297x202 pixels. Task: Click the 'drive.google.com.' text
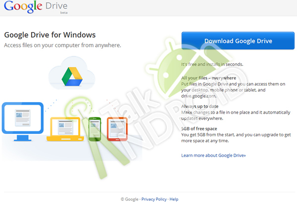(199, 96)
